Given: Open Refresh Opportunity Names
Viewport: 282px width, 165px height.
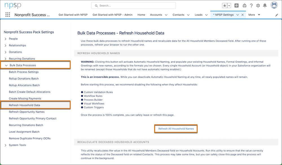Looking at the screenshot, I should 27,112.
